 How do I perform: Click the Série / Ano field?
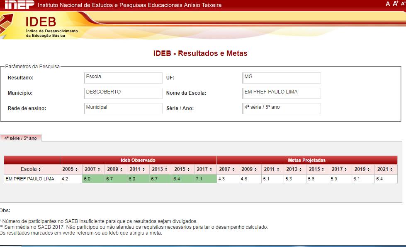tap(282, 108)
